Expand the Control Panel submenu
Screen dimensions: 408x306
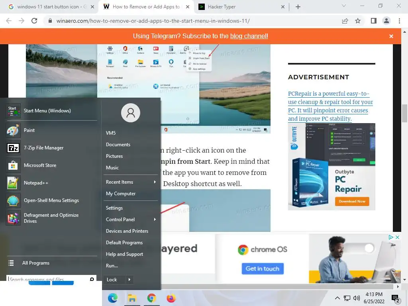coord(131,220)
